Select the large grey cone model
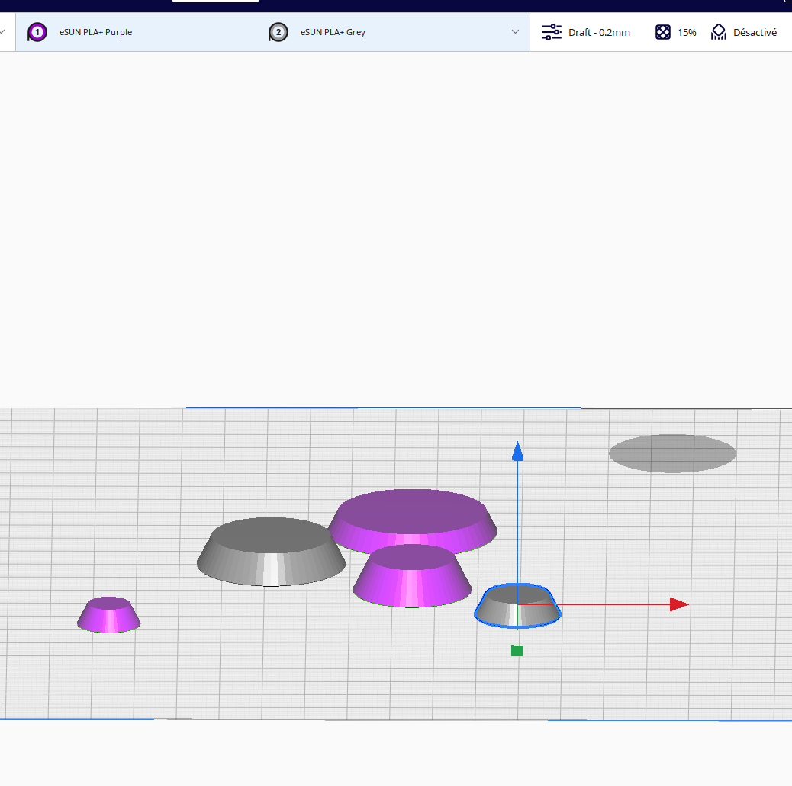792x786 pixels. click(x=271, y=552)
